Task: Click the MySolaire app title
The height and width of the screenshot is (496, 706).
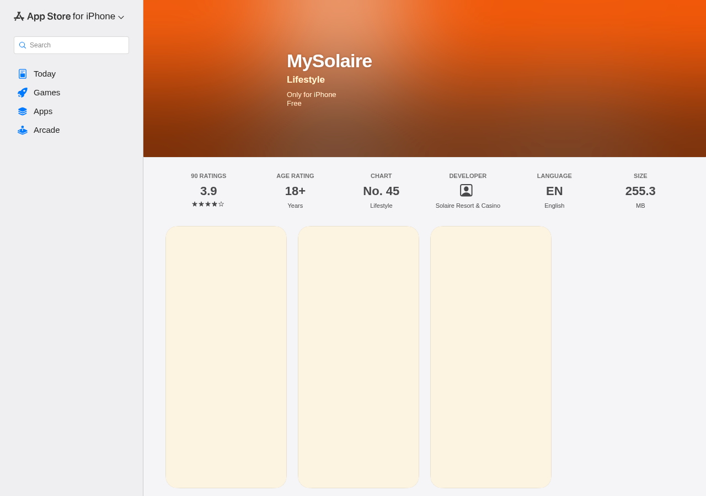Action: pos(329,61)
